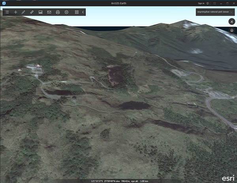
Task: Click the esri logo on the map
Action: click(228, 178)
